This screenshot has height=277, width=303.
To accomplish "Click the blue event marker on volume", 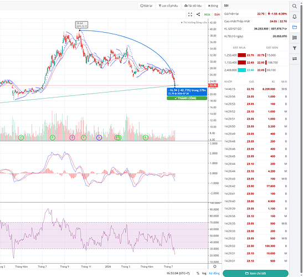I will pos(99,137).
